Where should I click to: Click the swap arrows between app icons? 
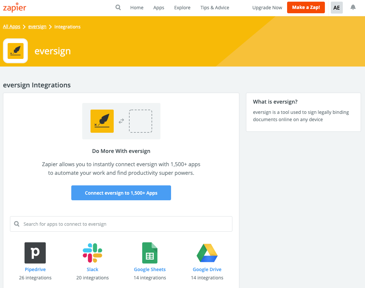coord(121,121)
